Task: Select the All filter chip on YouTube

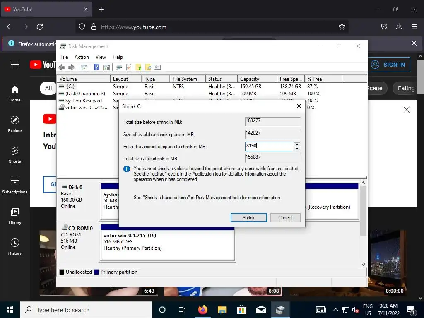Action: point(48,88)
